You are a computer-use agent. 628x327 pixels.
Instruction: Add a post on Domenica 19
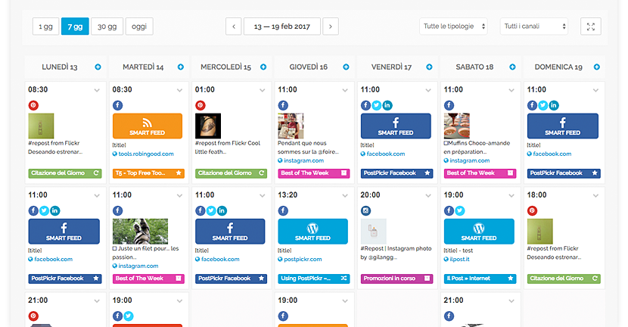(597, 67)
